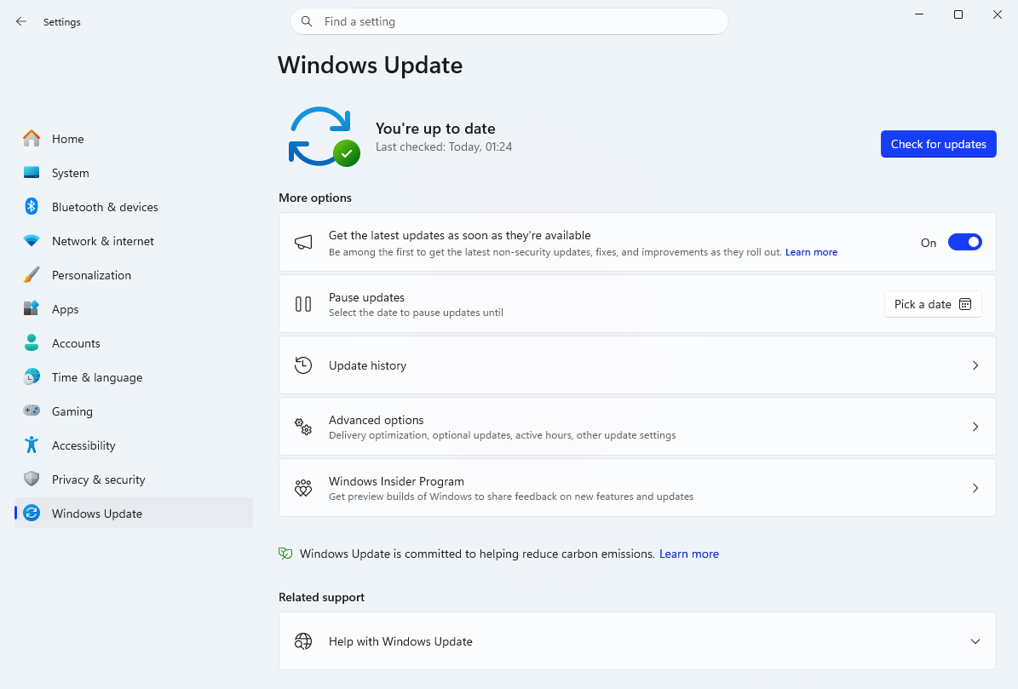Expand Help with Windows Update chevron
The width and height of the screenshot is (1018, 689).
[975, 641]
